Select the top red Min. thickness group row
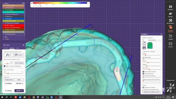This screenshot has height=99, width=176. coord(13,25)
